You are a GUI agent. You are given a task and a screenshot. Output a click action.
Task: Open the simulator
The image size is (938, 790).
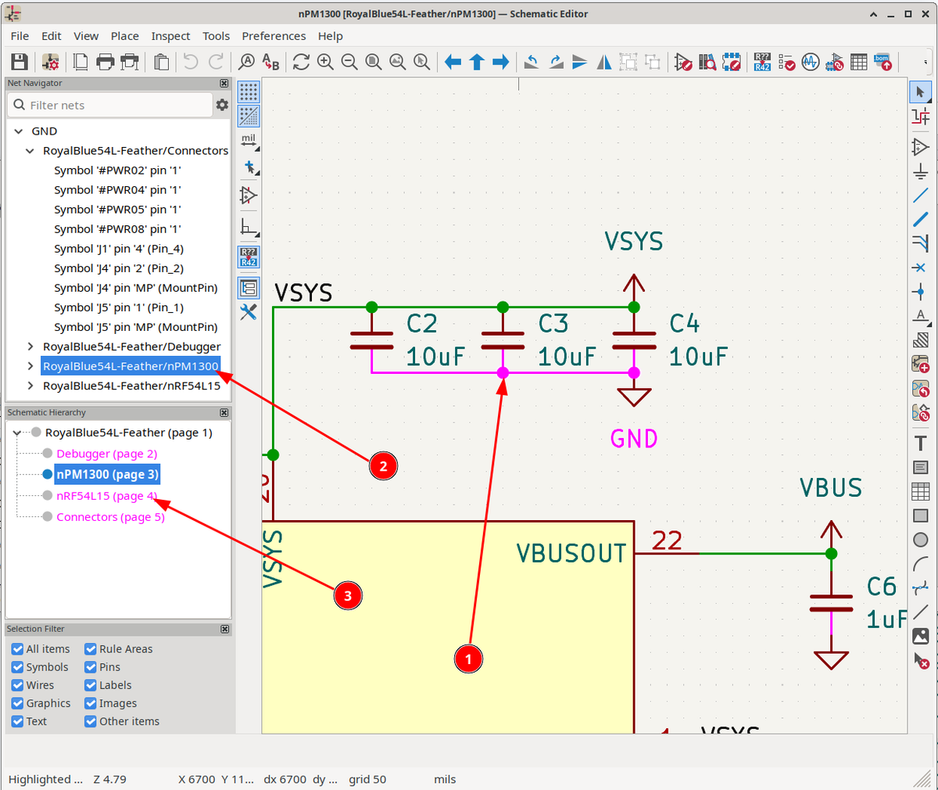coord(811,62)
